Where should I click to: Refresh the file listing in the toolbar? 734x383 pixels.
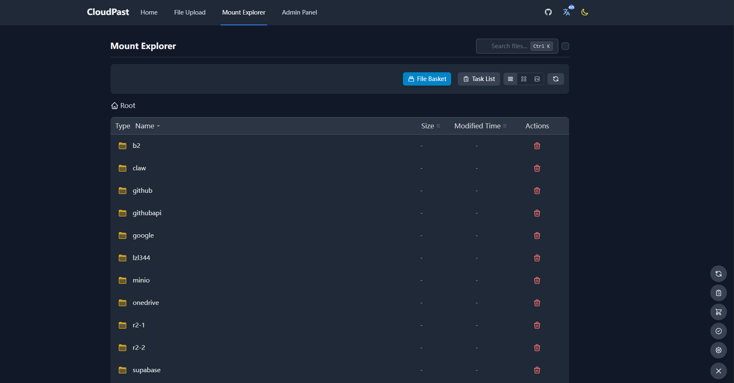(556, 79)
